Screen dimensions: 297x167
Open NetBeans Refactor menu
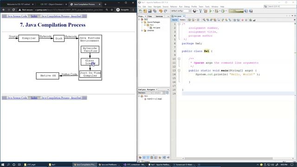[x=174, y=6]
